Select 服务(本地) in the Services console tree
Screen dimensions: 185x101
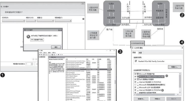[42, 57]
